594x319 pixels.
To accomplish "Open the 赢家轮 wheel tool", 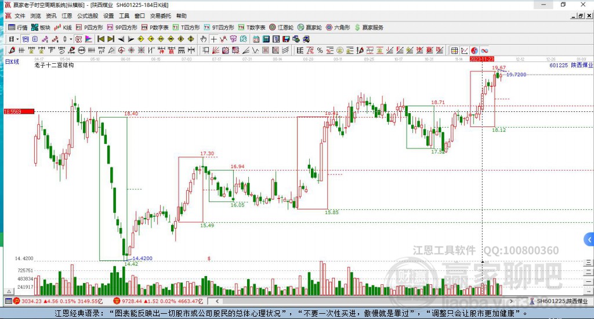I will pyautogui.click(x=310, y=27).
